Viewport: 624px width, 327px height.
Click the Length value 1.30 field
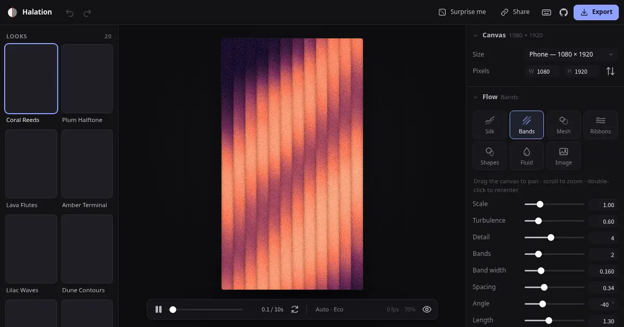[604, 321]
